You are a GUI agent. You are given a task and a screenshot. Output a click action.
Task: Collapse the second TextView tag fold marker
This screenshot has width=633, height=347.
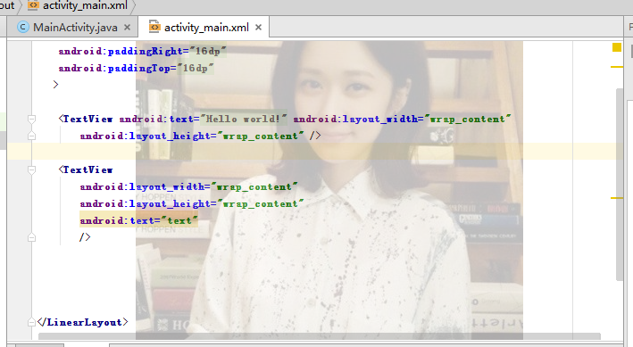(x=31, y=169)
